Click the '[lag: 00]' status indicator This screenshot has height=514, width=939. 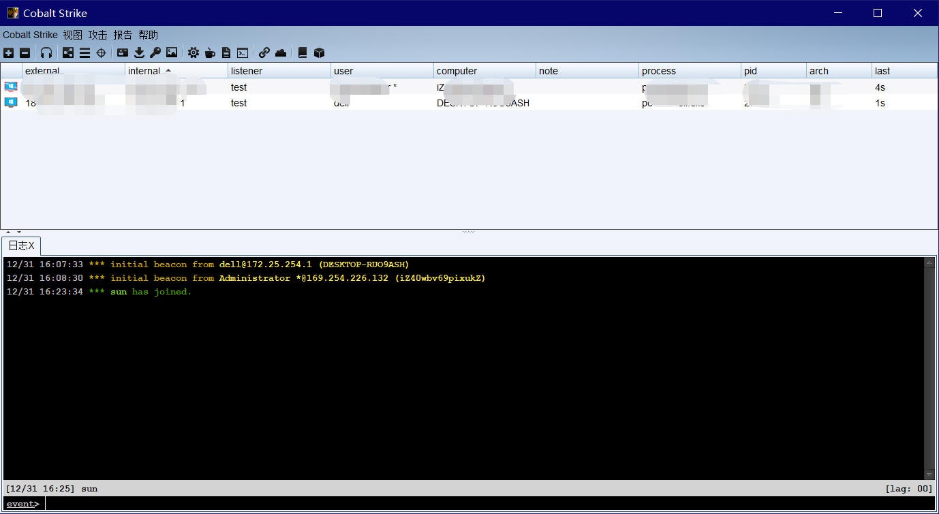click(x=908, y=489)
